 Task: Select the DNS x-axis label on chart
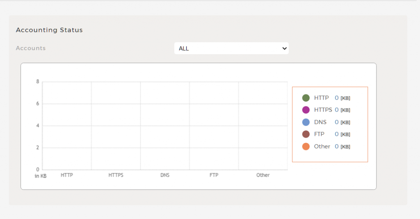[165, 175]
